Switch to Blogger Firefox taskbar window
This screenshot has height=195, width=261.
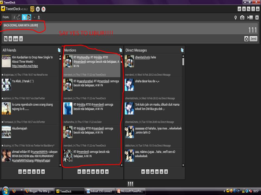[x=39, y=191]
